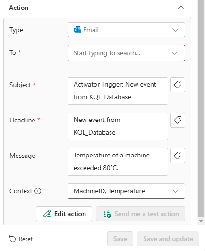Click the vertical scrollbar down arrow
The height and width of the screenshot is (251, 205).
[201, 221]
